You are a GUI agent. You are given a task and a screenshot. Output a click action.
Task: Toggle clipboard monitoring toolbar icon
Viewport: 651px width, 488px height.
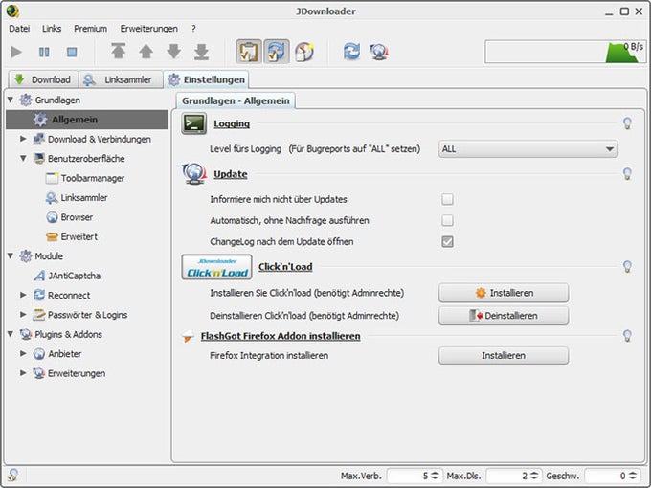[x=249, y=52]
